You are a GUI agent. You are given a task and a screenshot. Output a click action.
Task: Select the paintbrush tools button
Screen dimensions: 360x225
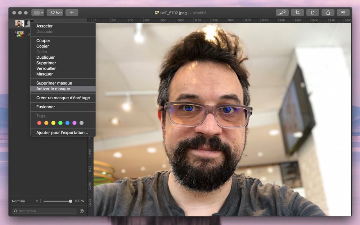point(282,13)
